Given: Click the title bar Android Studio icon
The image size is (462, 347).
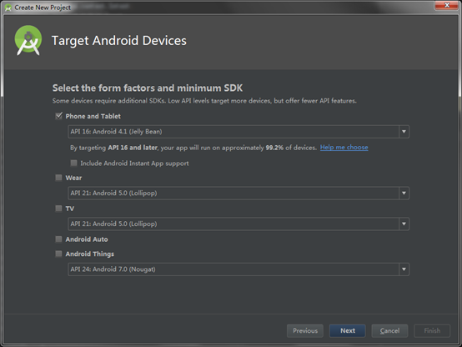Looking at the screenshot, I should click(8, 8).
